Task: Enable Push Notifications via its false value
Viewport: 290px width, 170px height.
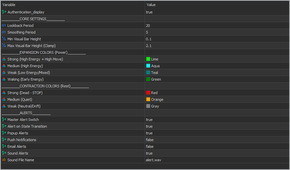Action: [x=150, y=140]
